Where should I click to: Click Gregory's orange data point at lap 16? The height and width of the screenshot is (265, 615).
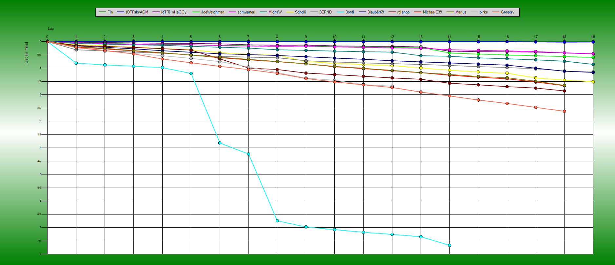pyautogui.click(x=507, y=103)
